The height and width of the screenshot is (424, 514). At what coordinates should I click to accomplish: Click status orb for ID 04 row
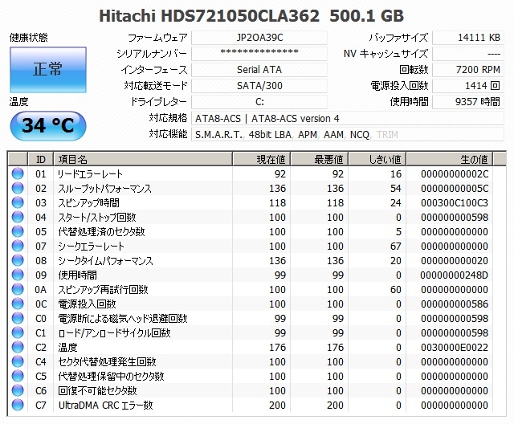(18, 217)
